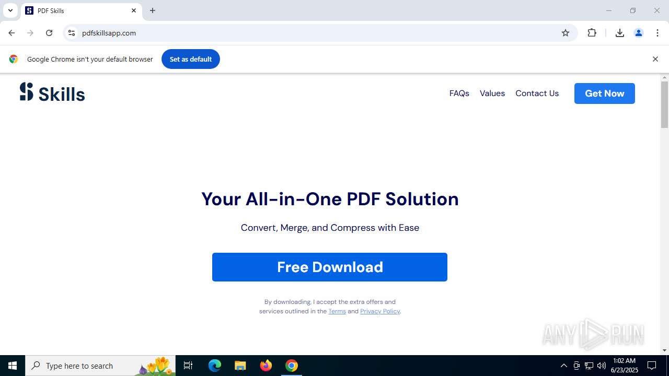Open the Chrome profile avatar
Viewport: 669px width, 376px height.
[639, 33]
